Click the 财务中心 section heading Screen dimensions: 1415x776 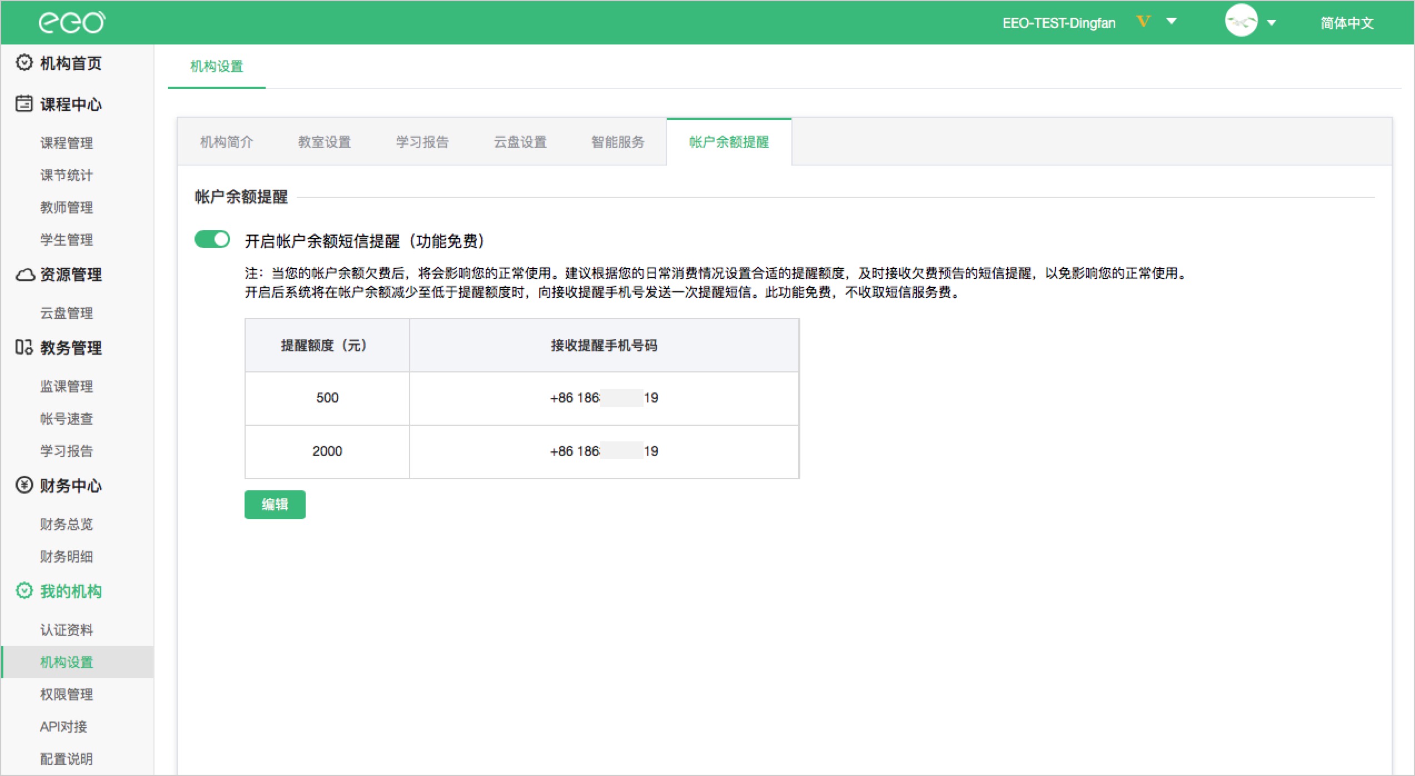point(71,486)
